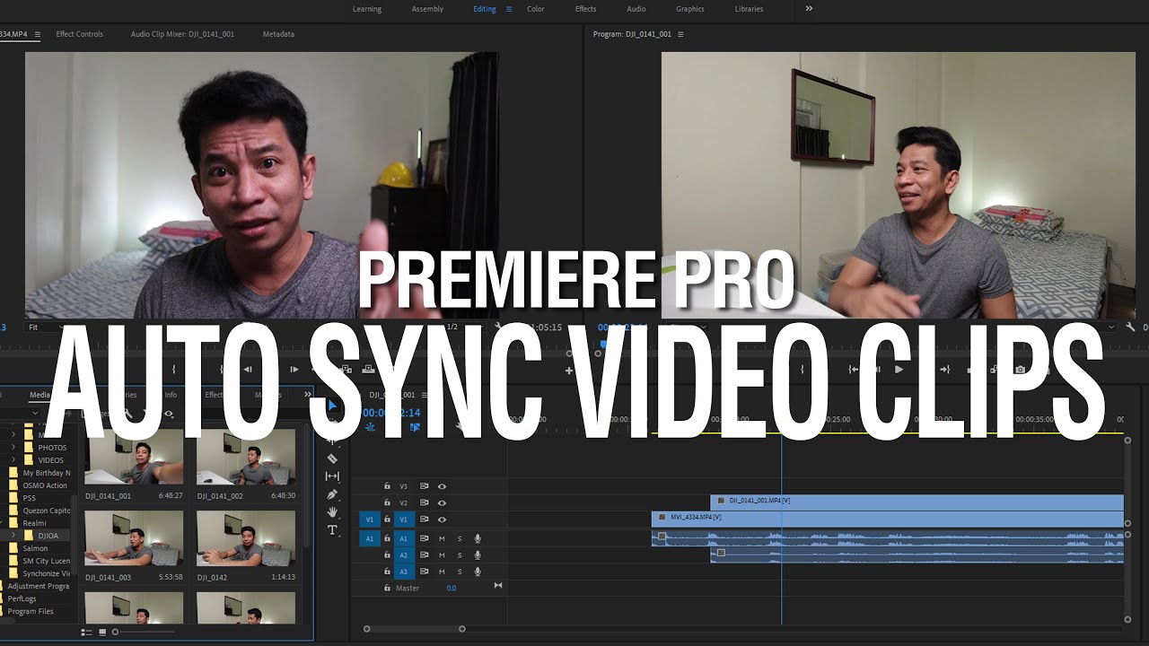Switch Media Browser to list view
The width and height of the screenshot is (1149, 646).
(87, 632)
